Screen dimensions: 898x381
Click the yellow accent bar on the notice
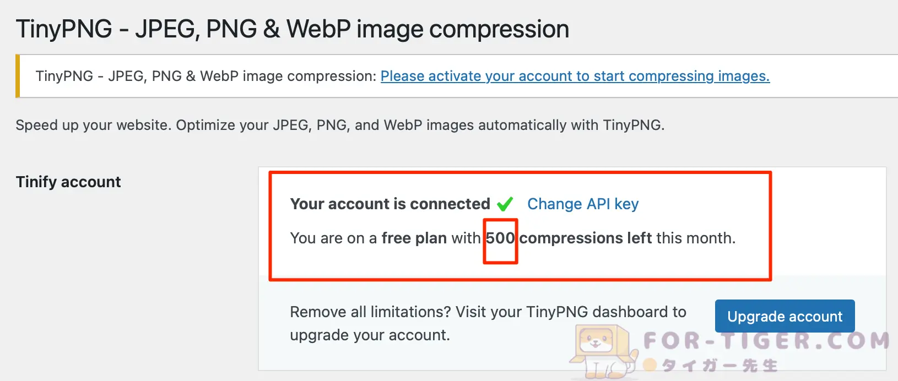coord(19,75)
